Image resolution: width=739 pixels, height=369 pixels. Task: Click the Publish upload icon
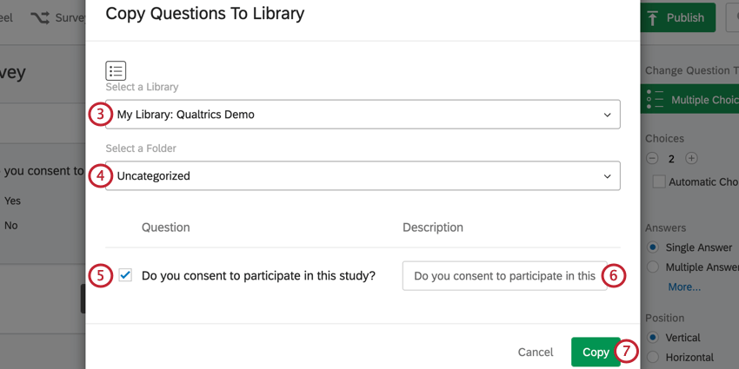coord(652,17)
